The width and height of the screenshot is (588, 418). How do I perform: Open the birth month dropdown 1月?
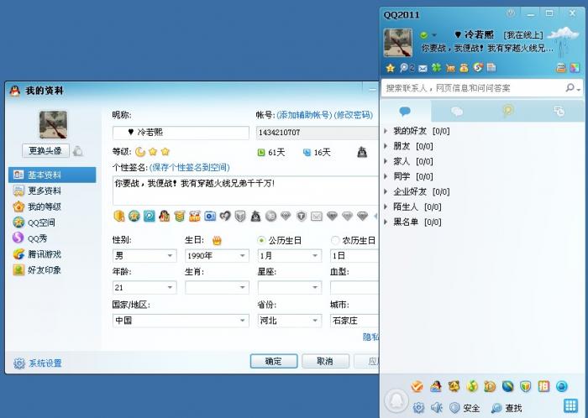click(x=290, y=256)
